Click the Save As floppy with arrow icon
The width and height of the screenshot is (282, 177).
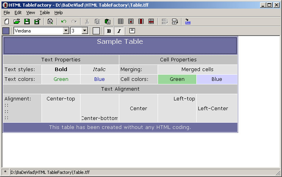pyautogui.click(x=37, y=21)
